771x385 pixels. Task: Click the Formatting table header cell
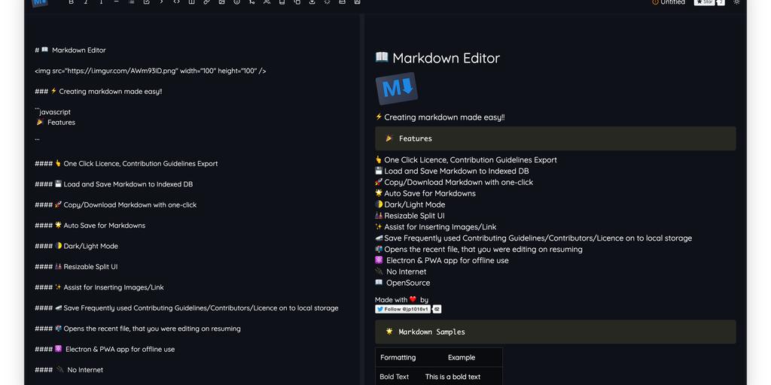[x=398, y=357]
